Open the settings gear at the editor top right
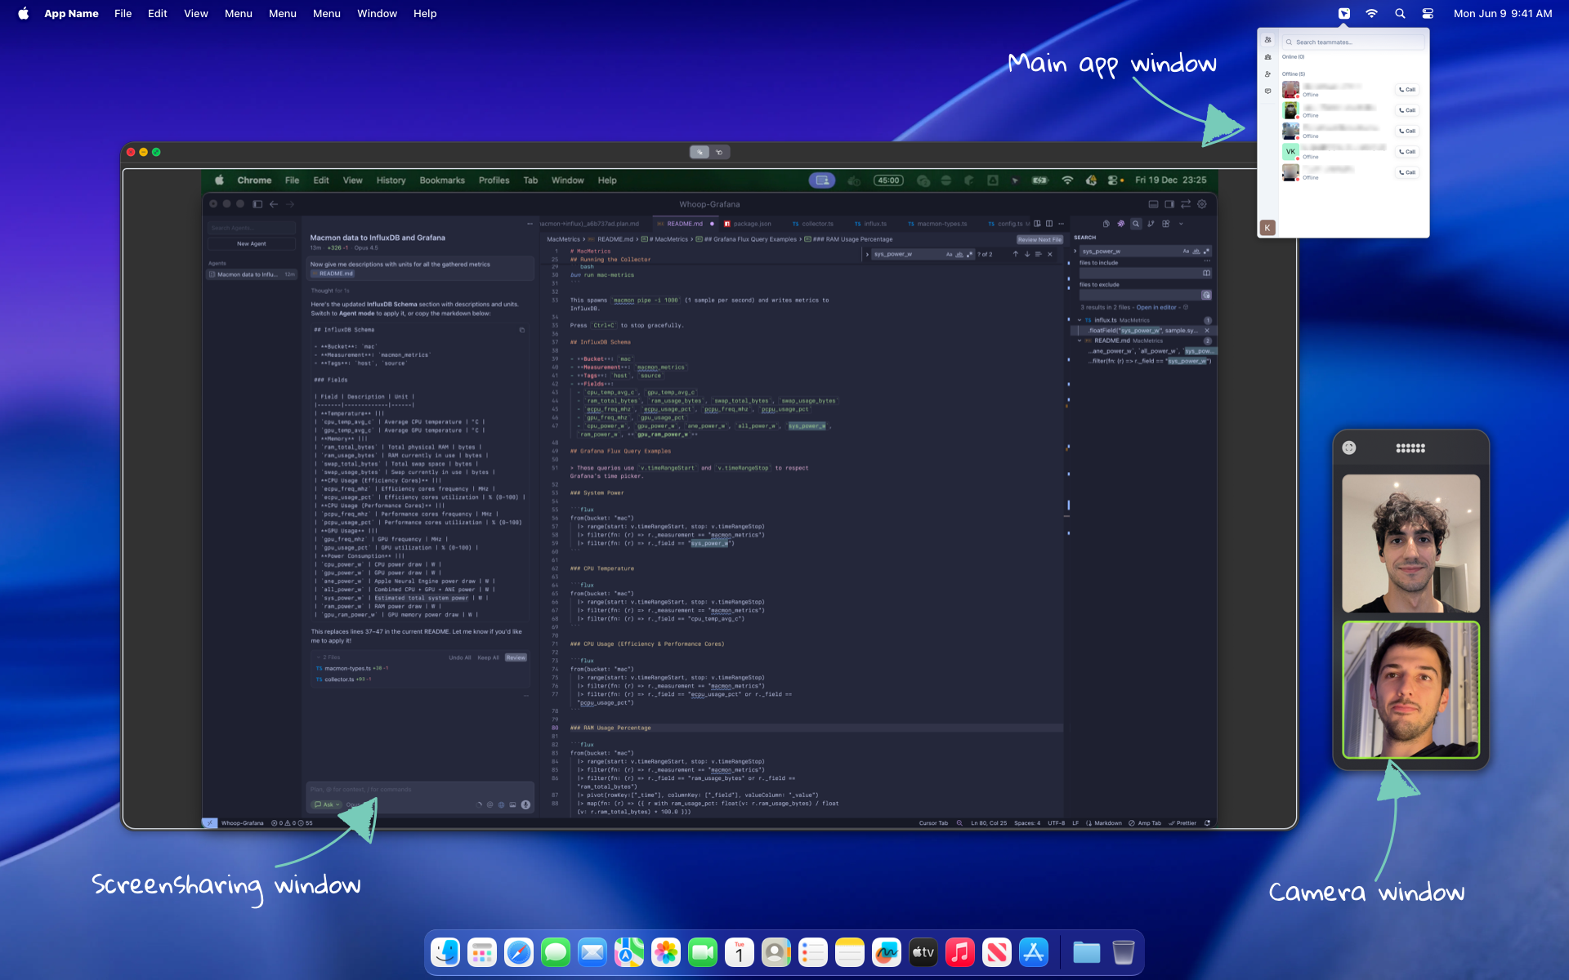 [x=1201, y=204]
